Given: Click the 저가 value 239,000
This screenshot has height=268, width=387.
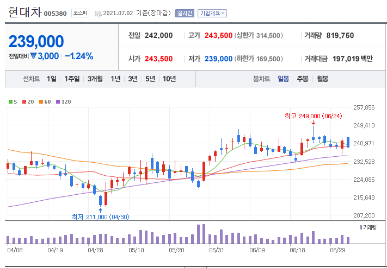Looking at the screenshot, I should (x=218, y=59).
